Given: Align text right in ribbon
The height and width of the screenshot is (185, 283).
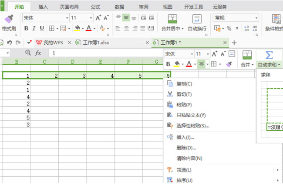Looking at the screenshot, I should point(135,28).
